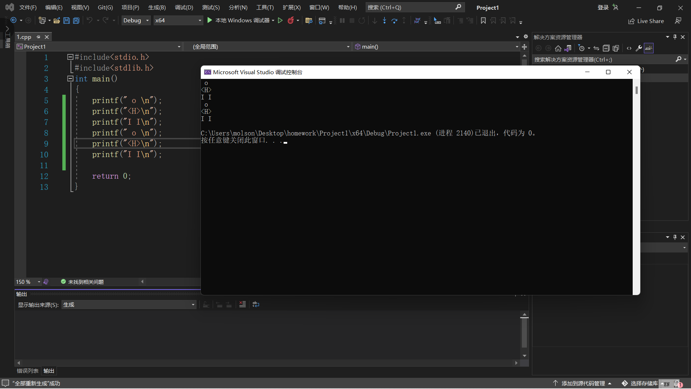Click the Step Over debug icon
Image resolution: width=691 pixels, height=389 pixels.
(x=394, y=21)
